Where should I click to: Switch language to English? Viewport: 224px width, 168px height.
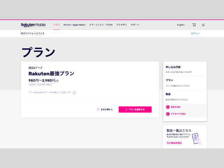(x=181, y=25)
